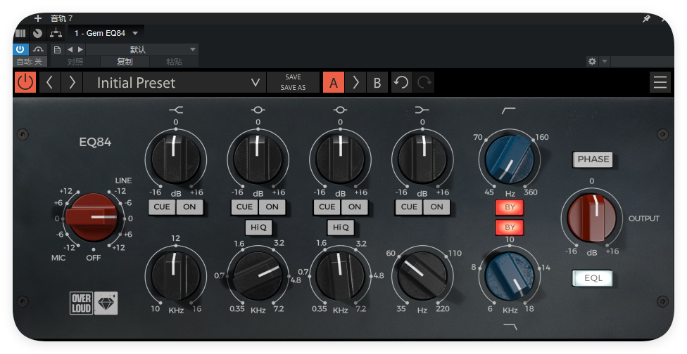Go to previous preset with left arrow
687x354 pixels.
pyautogui.click(x=49, y=82)
